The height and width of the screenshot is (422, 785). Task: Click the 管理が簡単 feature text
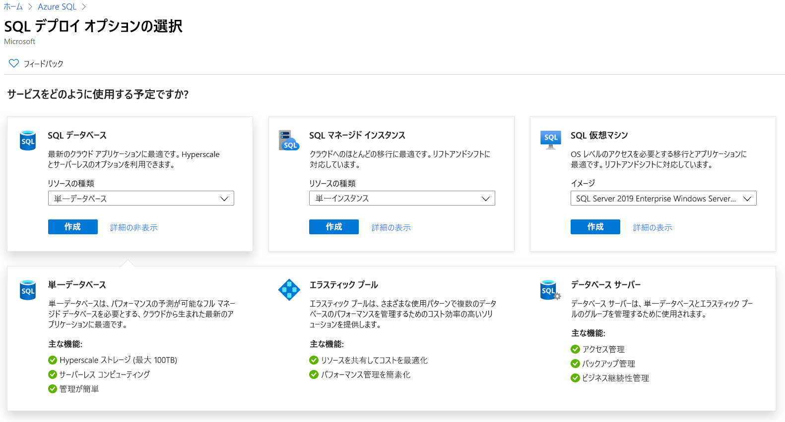pos(79,389)
